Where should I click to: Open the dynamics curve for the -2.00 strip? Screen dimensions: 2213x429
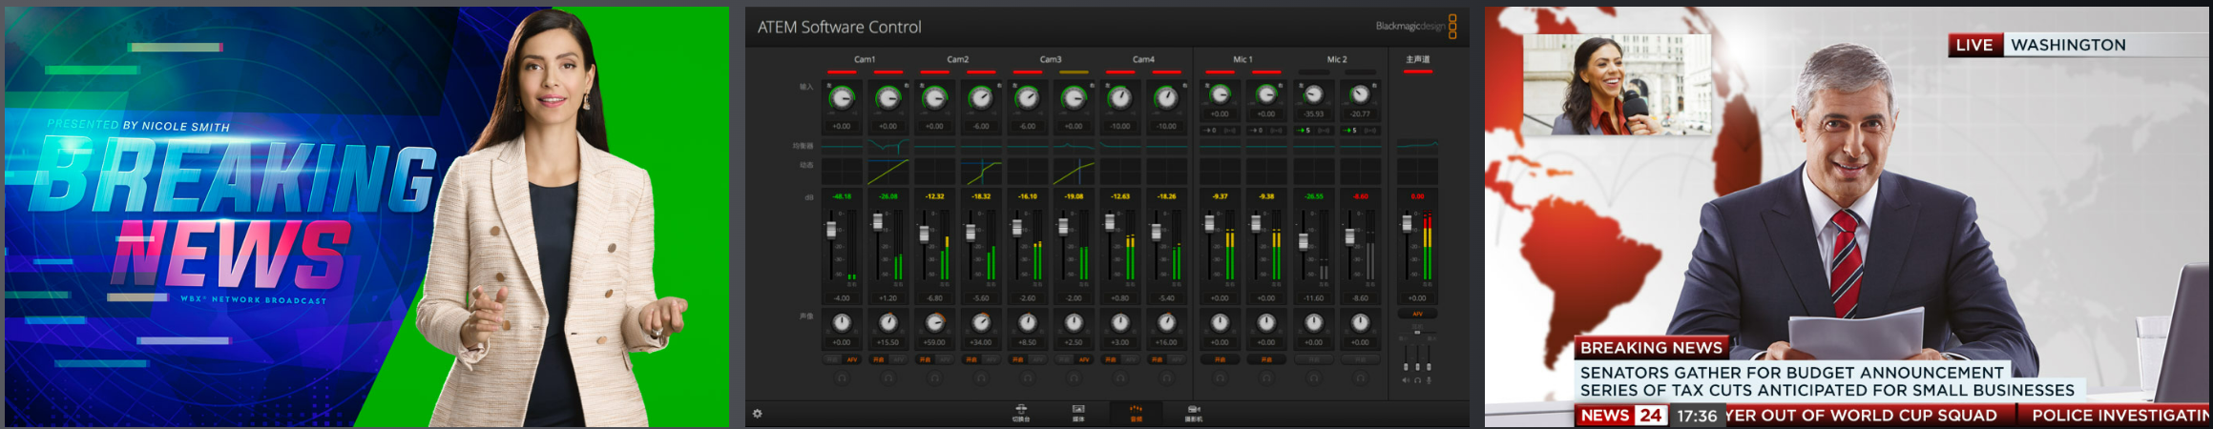tap(1074, 172)
